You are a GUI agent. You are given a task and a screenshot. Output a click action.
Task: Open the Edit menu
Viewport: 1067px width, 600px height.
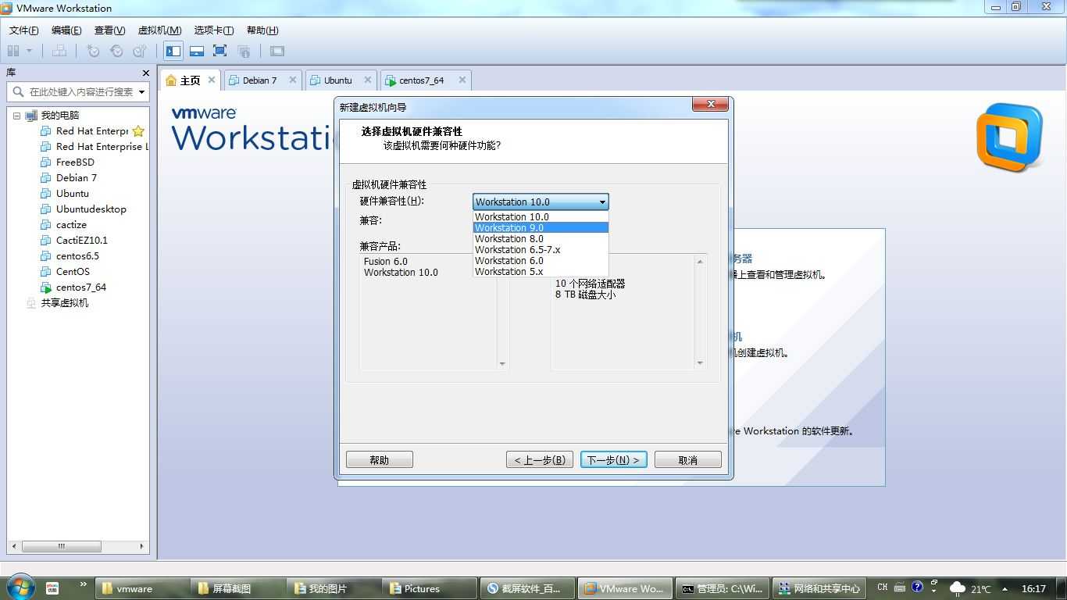pyautogui.click(x=66, y=30)
